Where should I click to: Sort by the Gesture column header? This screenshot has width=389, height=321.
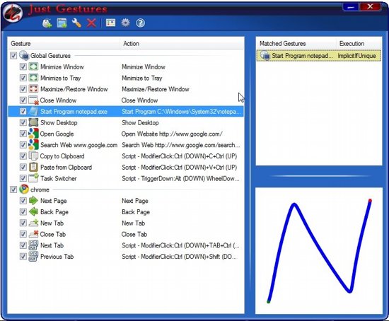click(x=64, y=44)
